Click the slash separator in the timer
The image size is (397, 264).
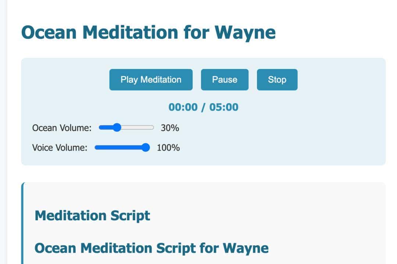click(x=203, y=107)
